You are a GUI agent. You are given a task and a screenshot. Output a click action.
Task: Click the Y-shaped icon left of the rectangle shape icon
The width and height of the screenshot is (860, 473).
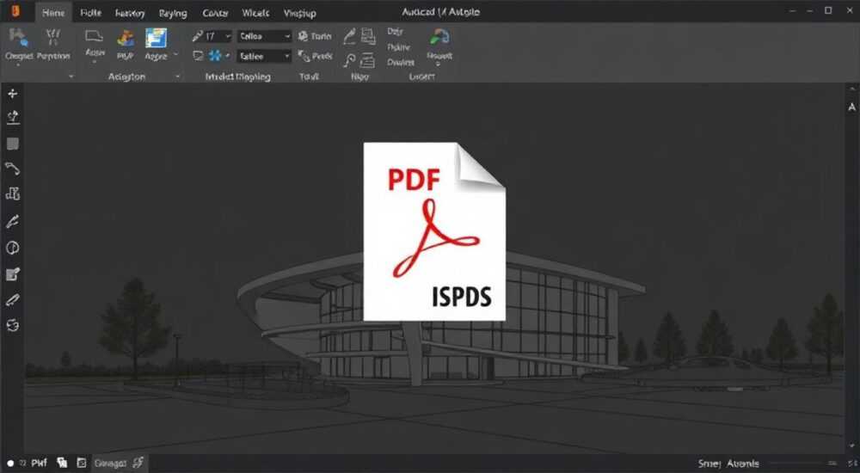click(53, 37)
